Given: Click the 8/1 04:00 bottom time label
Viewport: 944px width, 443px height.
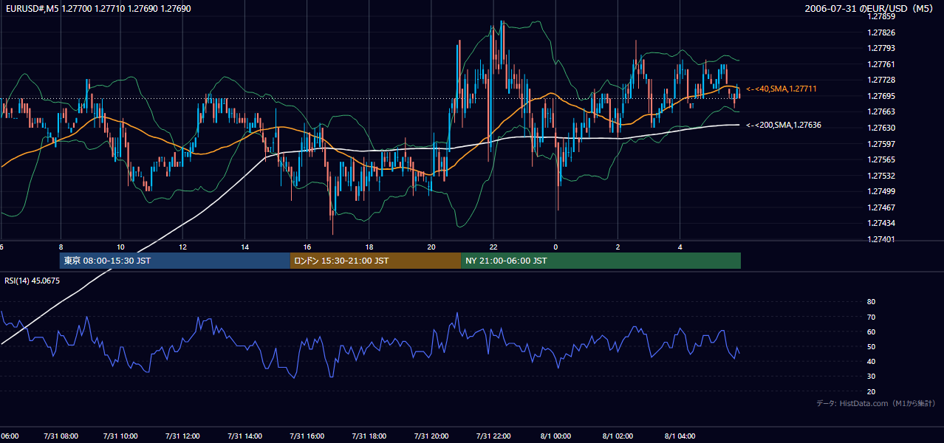Looking at the screenshot, I should pos(680,436).
